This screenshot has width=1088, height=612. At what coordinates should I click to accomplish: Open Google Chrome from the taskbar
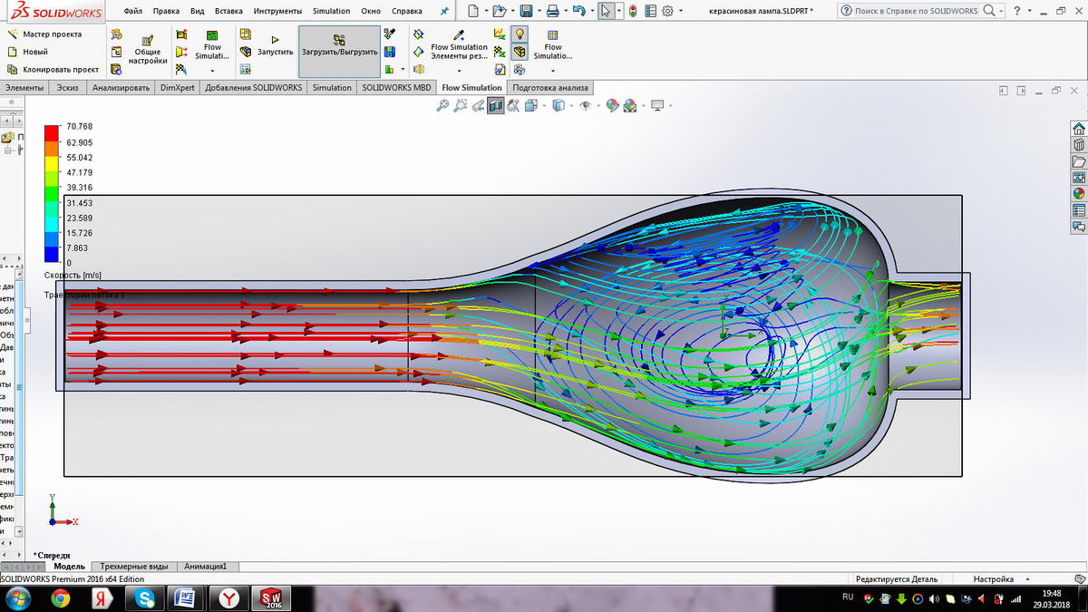61,598
